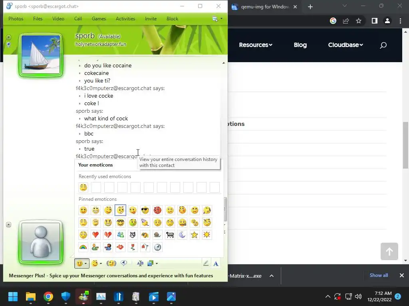
Task: Click the voice clip speech bubble icon
Action: point(124,263)
